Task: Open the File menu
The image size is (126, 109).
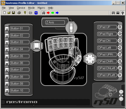Action: [x=4, y=8]
